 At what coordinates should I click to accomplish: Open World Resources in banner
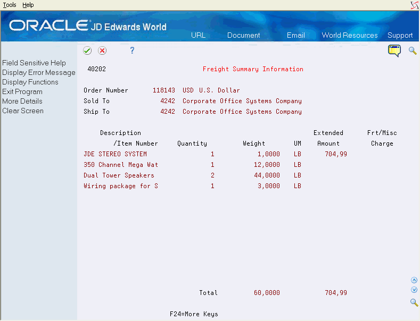click(350, 35)
